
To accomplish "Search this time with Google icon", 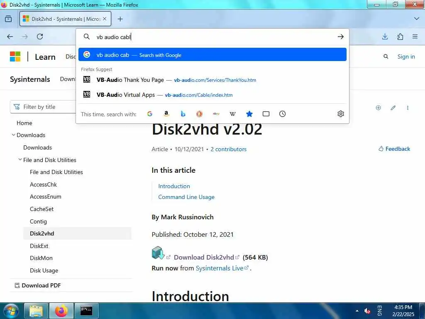I will tap(149, 114).
